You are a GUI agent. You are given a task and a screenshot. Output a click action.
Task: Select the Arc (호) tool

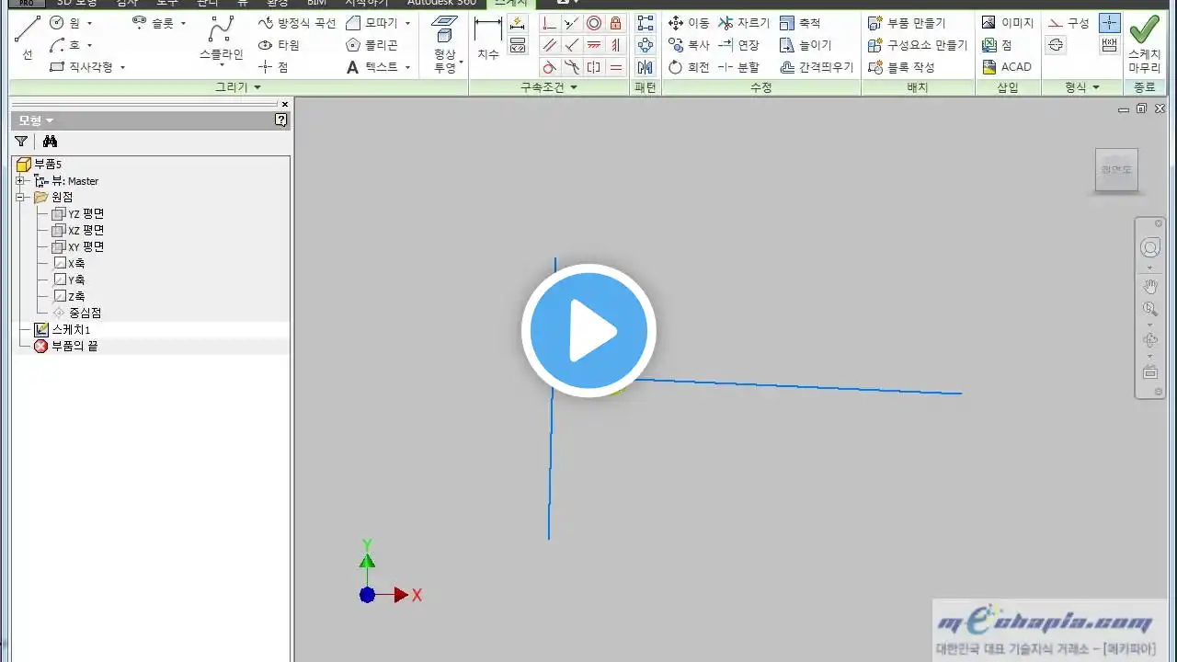[66, 45]
